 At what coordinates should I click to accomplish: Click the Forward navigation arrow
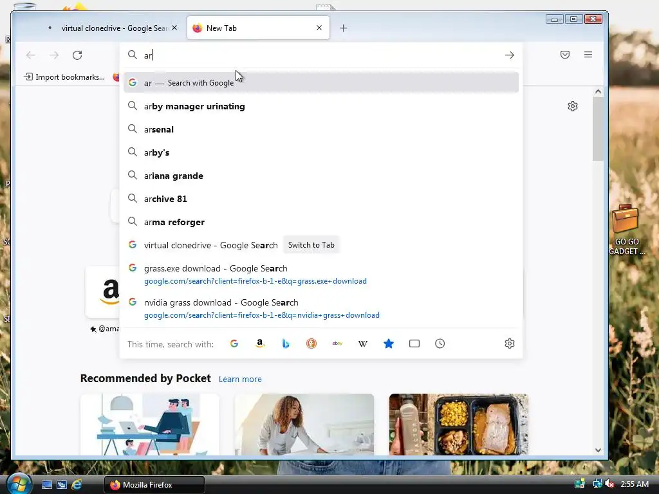click(54, 55)
